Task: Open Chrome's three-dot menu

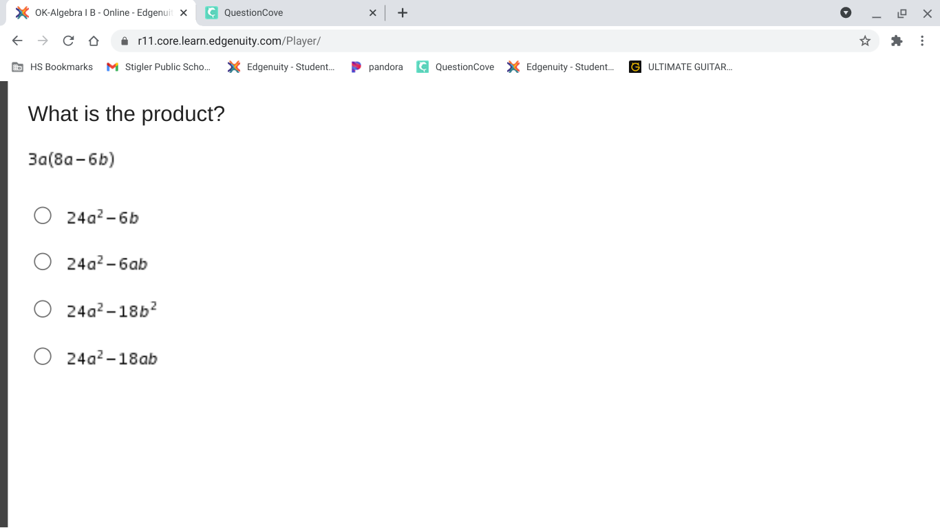Action: coord(922,41)
